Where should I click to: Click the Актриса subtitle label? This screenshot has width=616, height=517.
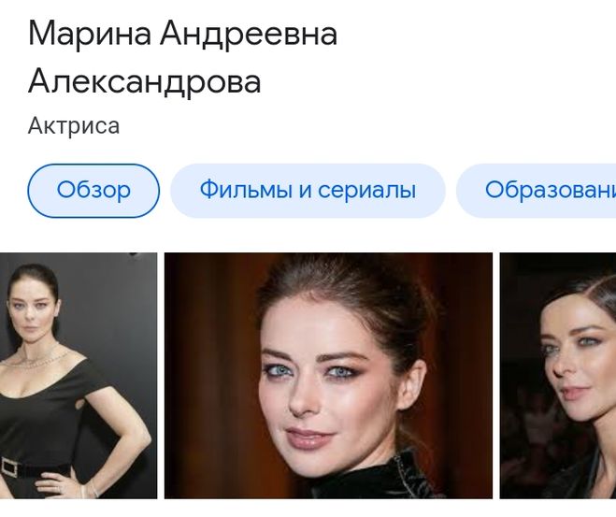pyautogui.click(x=74, y=126)
